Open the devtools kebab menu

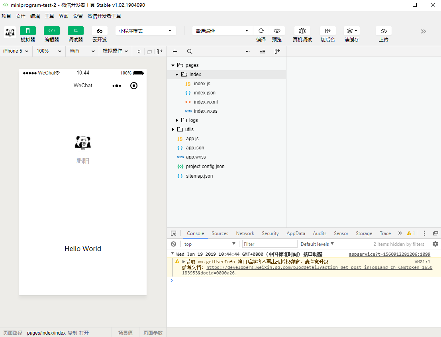click(x=424, y=233)
